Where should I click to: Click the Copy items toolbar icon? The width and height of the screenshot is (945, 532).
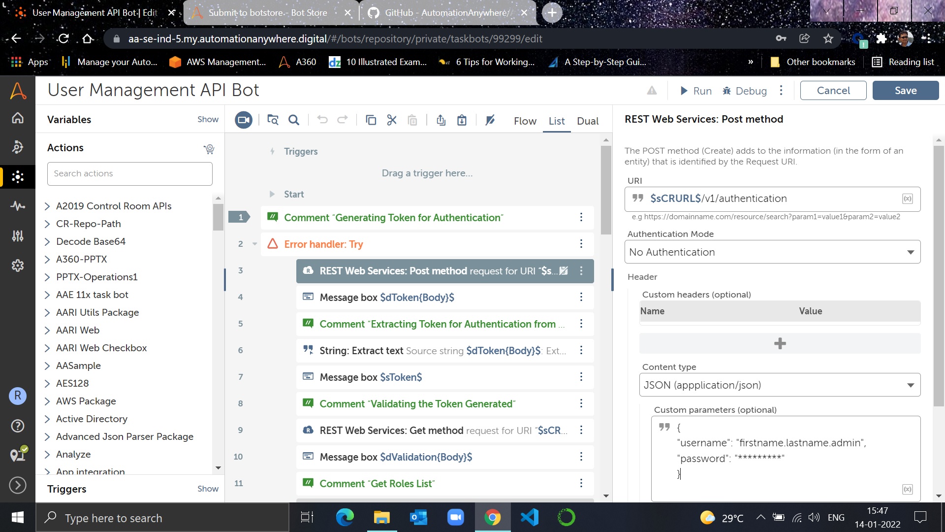point(371,120)
